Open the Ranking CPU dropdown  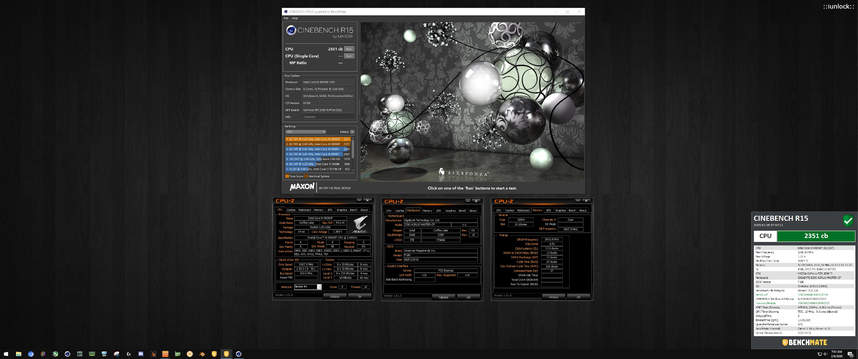305,132
